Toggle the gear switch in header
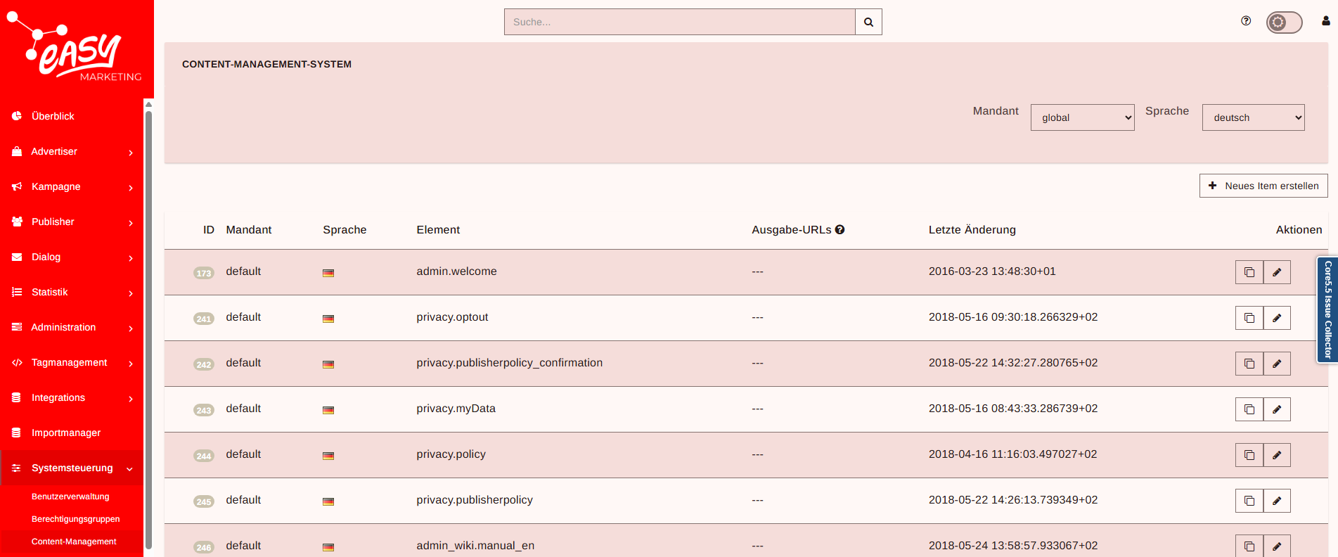The height and width of the screenshot is (557, 1338). pyautogui.click(x=1284, y=23)
